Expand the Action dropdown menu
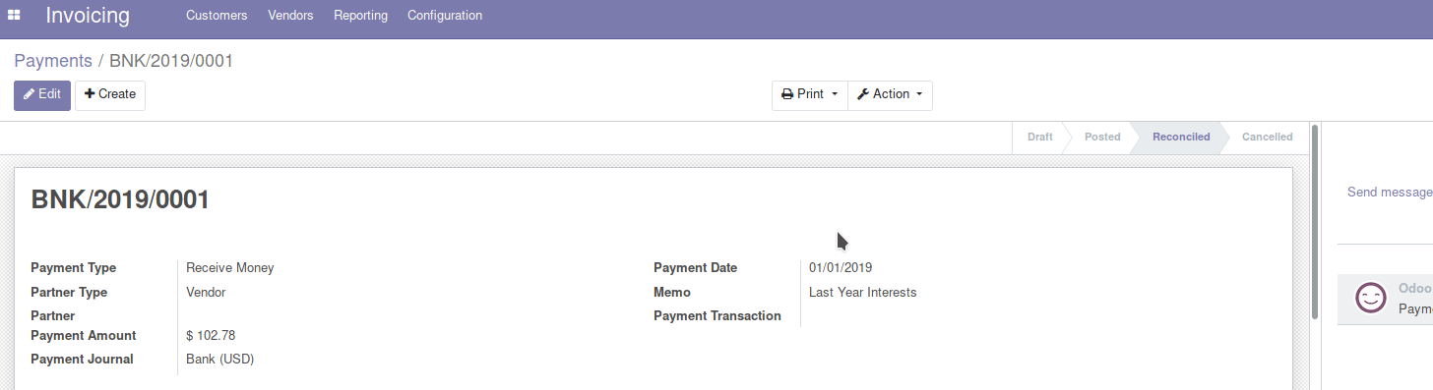This screenshot has width=1433, height=390. click(890, 95)
